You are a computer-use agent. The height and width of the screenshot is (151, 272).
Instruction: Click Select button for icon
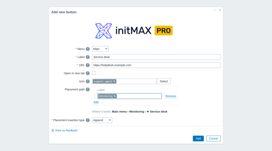click(x=164, y=81)
